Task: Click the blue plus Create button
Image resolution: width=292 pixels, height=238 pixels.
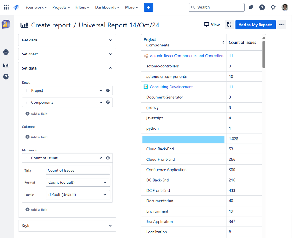Action: [148, 7]
